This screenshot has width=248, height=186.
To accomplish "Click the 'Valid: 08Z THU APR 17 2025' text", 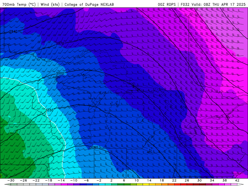I will (x=219, y=4).
